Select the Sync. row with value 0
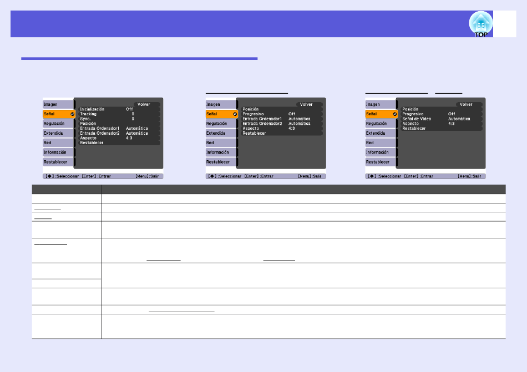Image resolution: width=527 pixels, height=372 pixels. tap(119, 119)
